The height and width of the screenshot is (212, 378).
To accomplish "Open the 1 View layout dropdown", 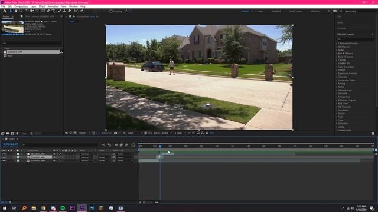I will point(180,133).
